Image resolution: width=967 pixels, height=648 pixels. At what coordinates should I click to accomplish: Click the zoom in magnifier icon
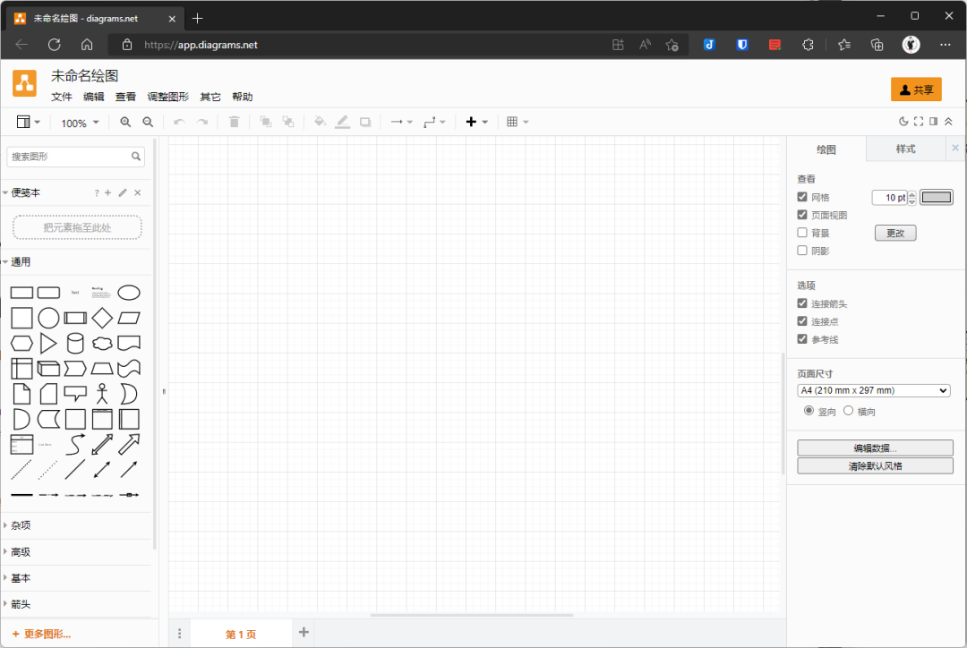[125, 123]
